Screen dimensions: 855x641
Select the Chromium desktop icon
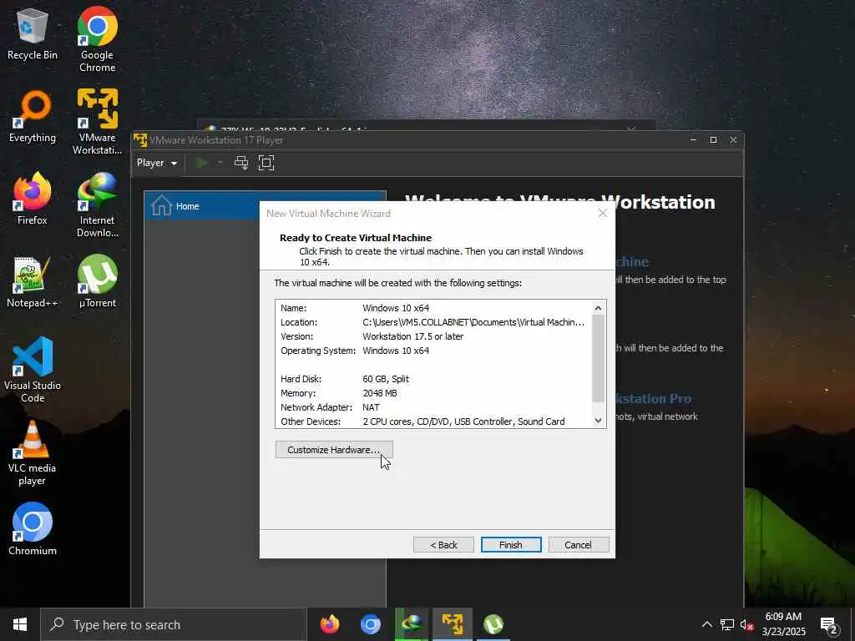coord(33,529)
